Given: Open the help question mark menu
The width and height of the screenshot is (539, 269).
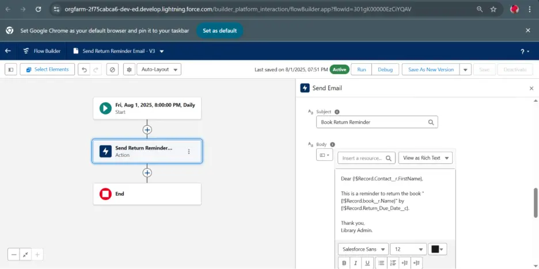Looking at the screenshot, I should pyautogui.click(x=525, y=51).
